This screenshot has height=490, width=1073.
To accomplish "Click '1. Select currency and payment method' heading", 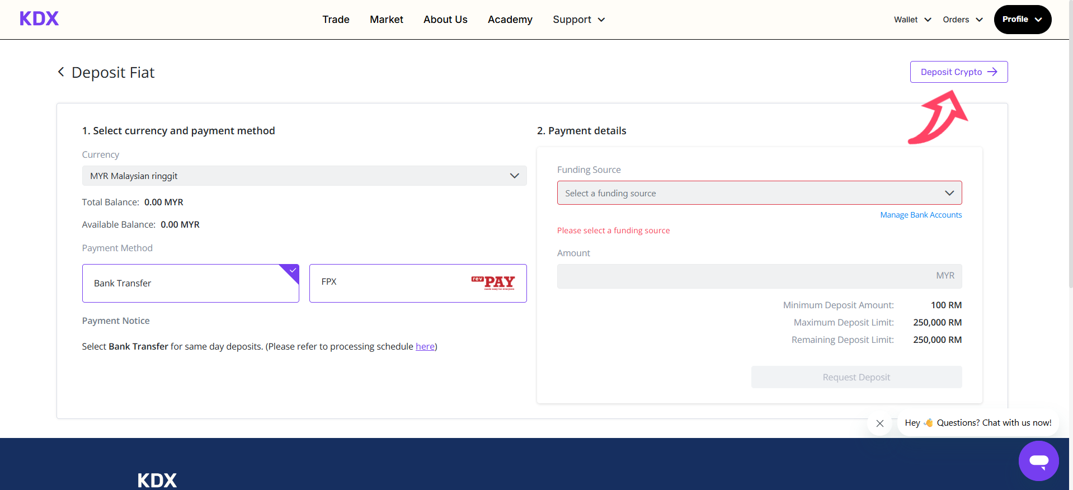I will point(178,130).
